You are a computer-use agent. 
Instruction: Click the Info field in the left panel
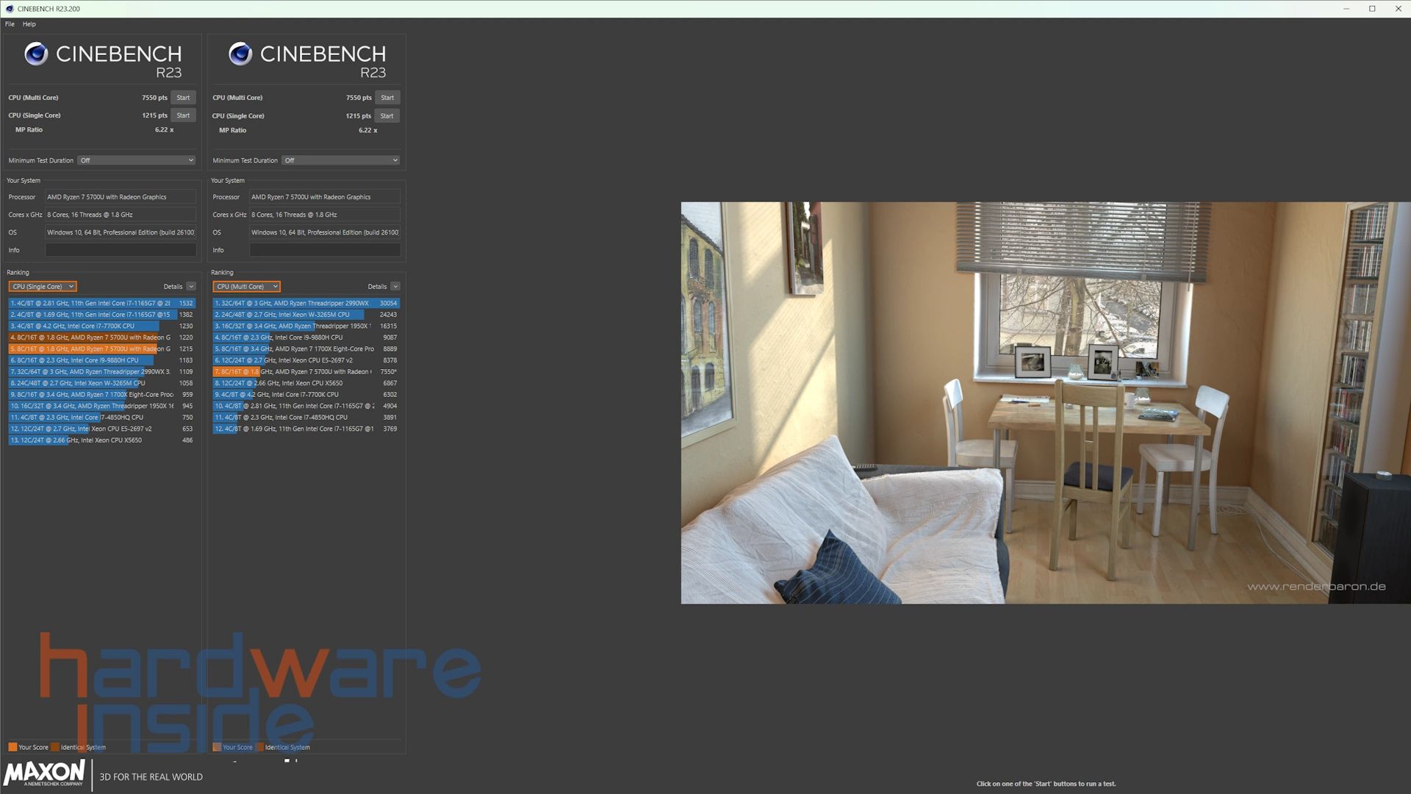pyautogui.click(x=121, y=250)
